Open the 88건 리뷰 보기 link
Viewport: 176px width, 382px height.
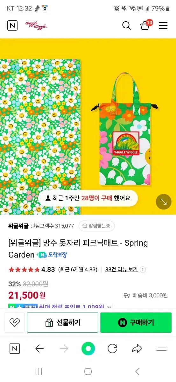point(122,269)
